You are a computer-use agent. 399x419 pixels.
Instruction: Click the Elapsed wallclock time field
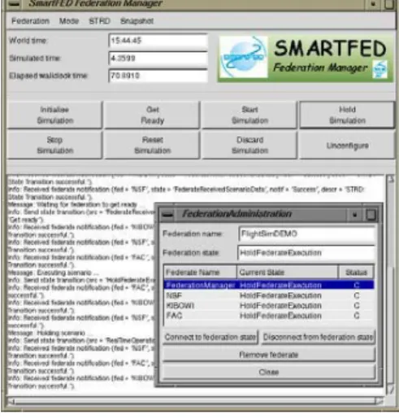[x=158, y=76]
